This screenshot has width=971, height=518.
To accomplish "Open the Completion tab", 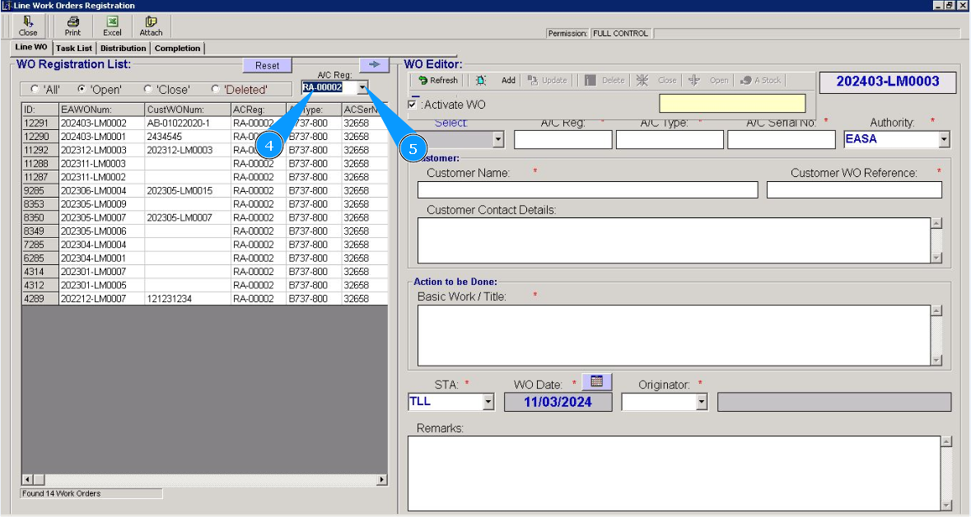I will click(177, 49).
